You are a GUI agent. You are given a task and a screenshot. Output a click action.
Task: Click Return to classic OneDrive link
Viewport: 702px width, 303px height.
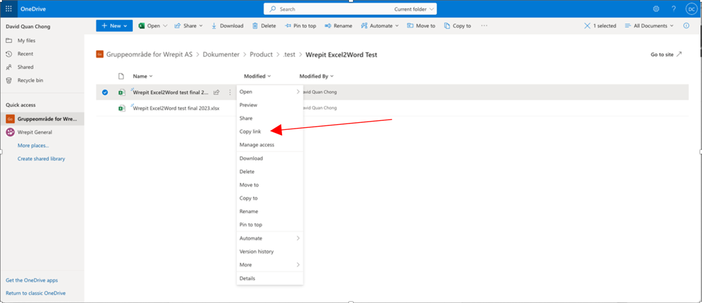click(x=36, y=293)
